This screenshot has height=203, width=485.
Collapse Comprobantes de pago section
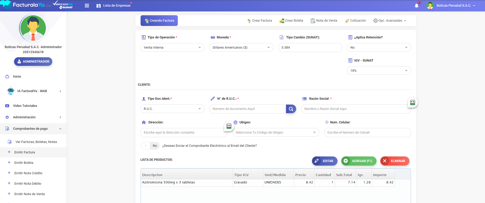33,129
